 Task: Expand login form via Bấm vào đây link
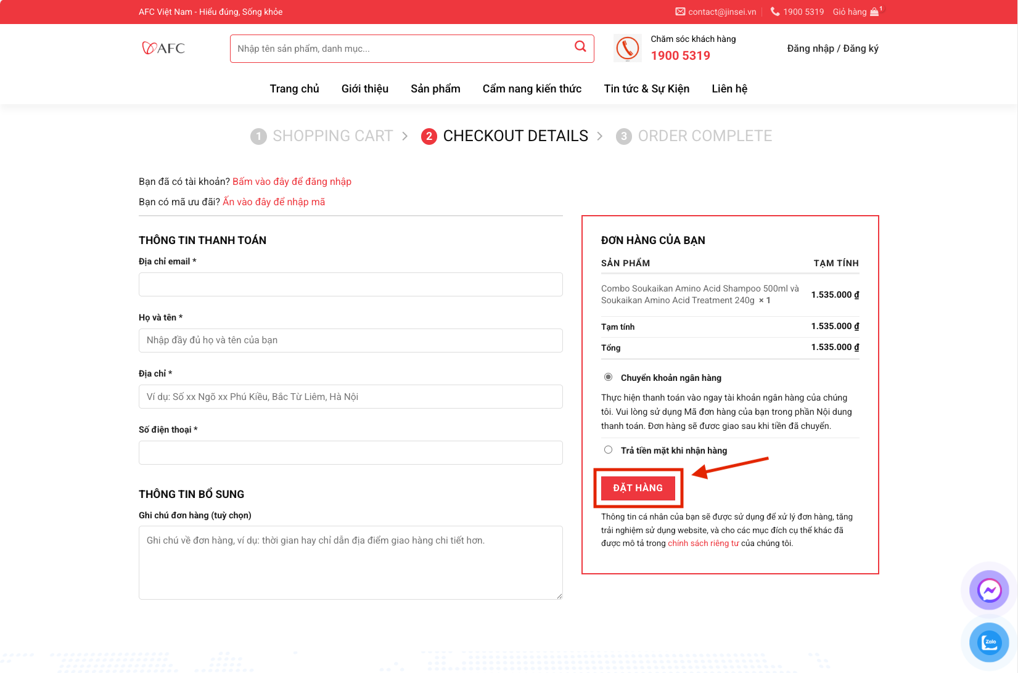click(x=292, y=182)
